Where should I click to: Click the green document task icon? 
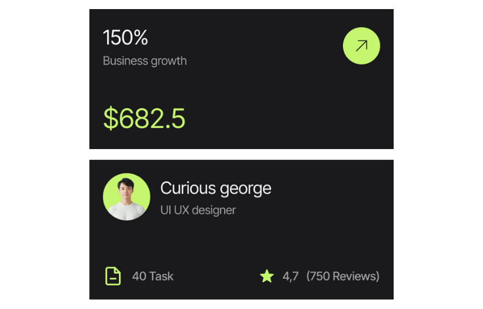tap(113, 276)
